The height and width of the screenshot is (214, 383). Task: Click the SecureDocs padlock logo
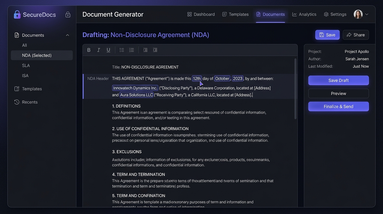[17, 14]
